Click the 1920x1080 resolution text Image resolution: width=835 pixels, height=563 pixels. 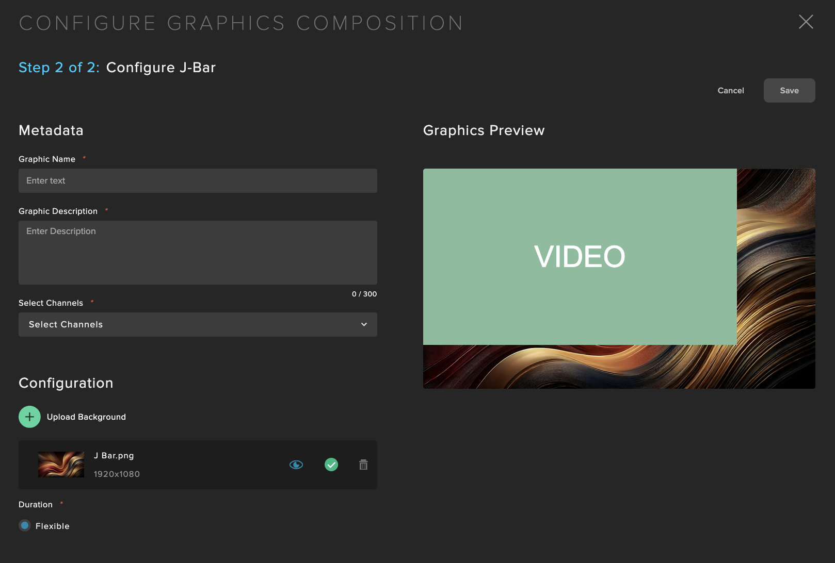pos(117,474)
